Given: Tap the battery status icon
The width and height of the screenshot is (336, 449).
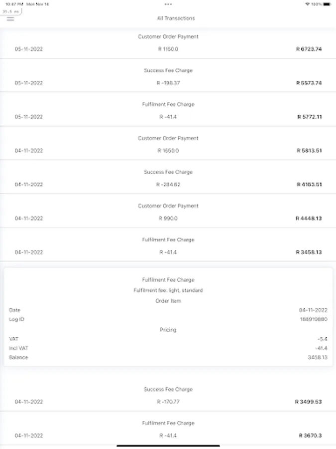Looking at the screenshot, I should [x=326, y=4].
